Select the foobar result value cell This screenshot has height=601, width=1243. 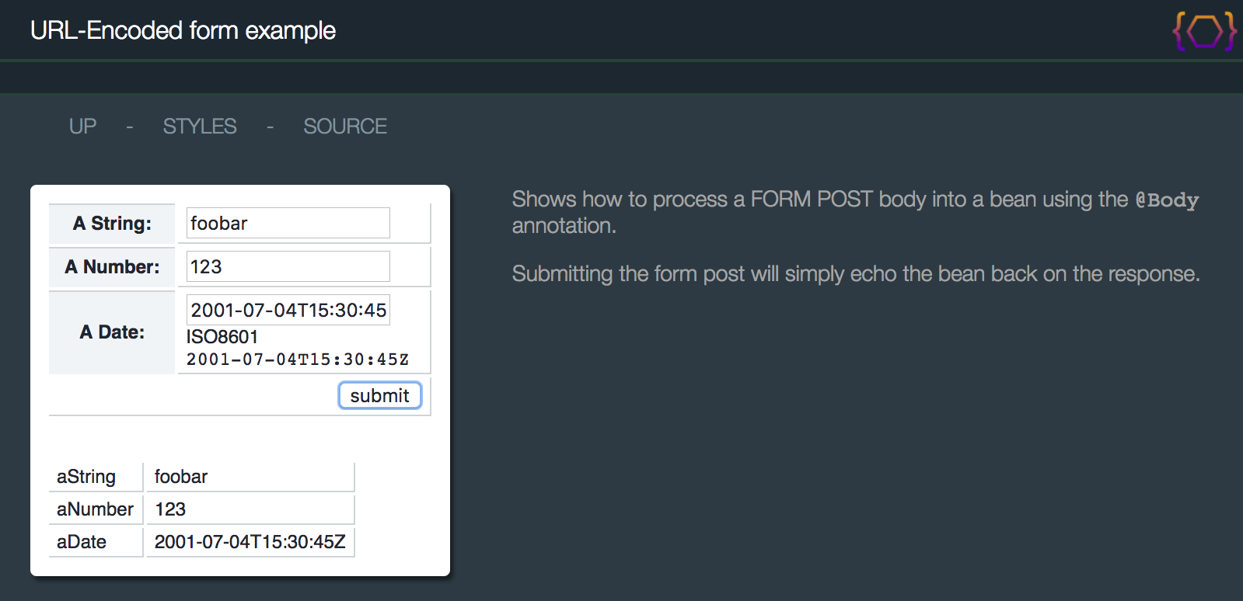[250, 477]
